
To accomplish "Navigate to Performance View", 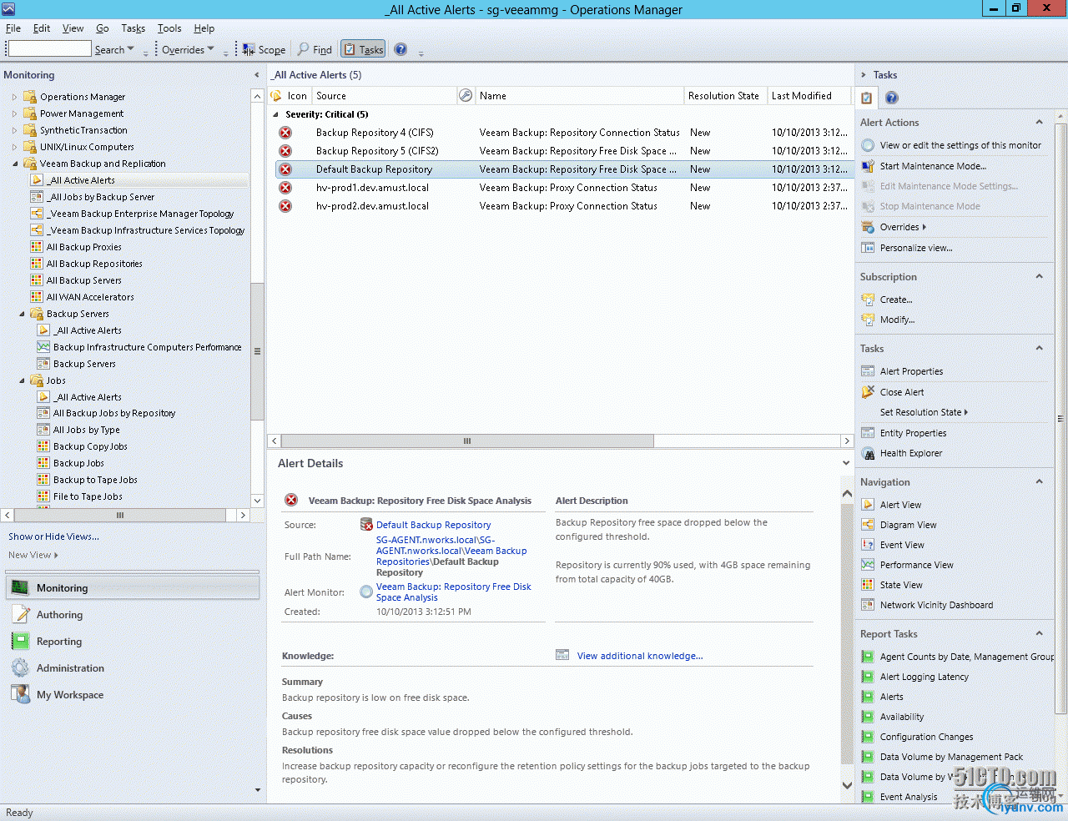I will point(916,565).
